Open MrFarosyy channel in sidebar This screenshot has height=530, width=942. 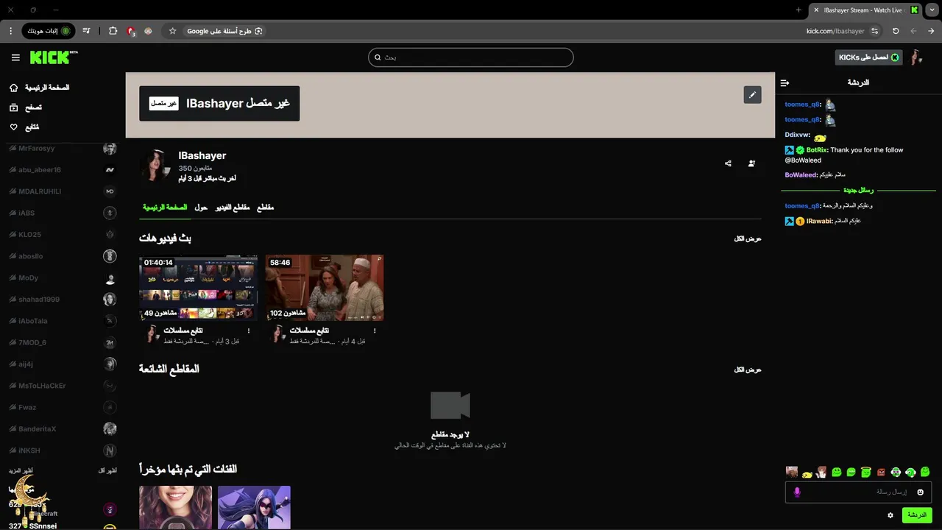coord(63,149)
